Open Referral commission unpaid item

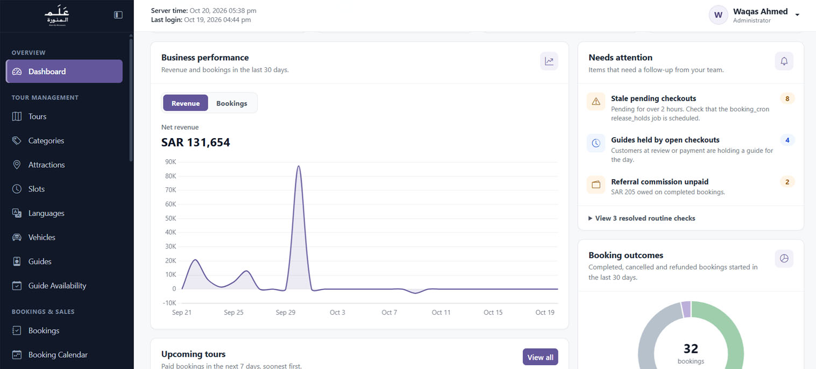pyautogui.click(x=691, y=186)
